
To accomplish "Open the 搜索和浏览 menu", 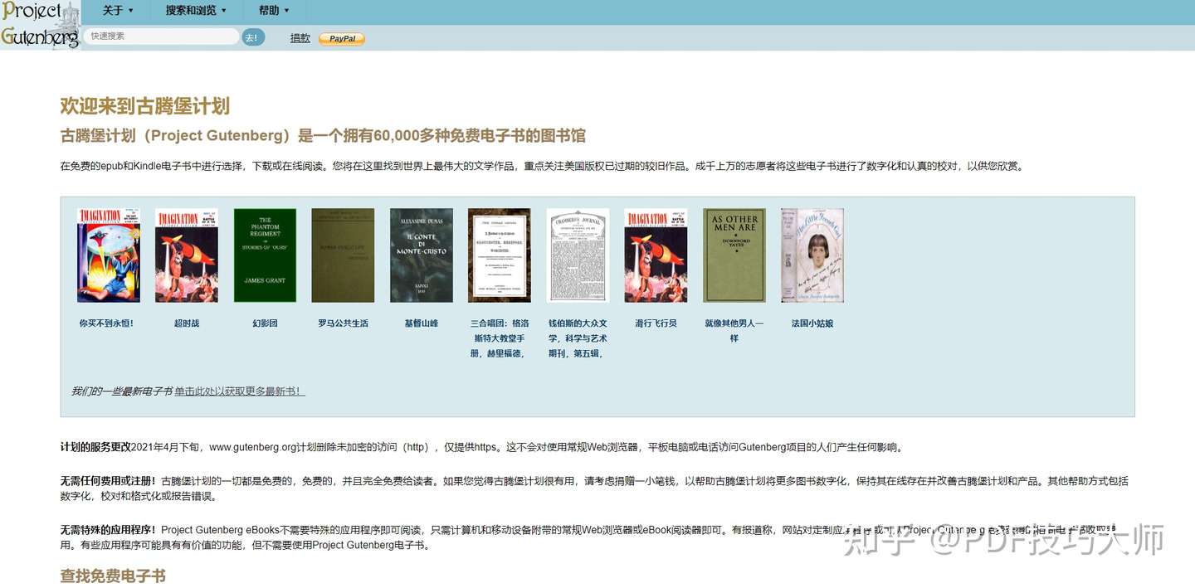I will pyautogui.click(x=196, y=11).
